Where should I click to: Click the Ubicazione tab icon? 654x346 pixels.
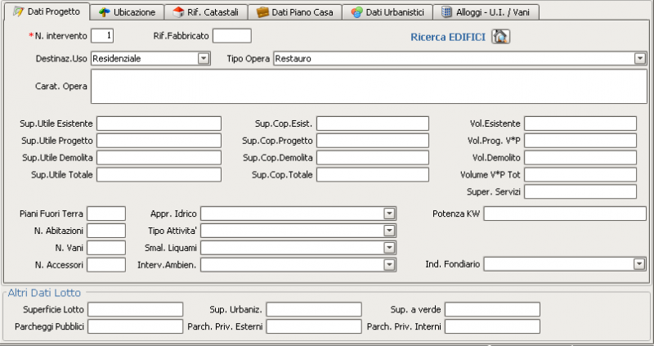point(104,12)
